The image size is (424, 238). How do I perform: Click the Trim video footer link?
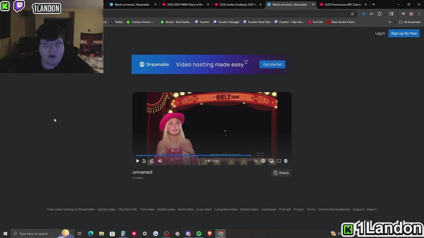[x=147, y=209]
